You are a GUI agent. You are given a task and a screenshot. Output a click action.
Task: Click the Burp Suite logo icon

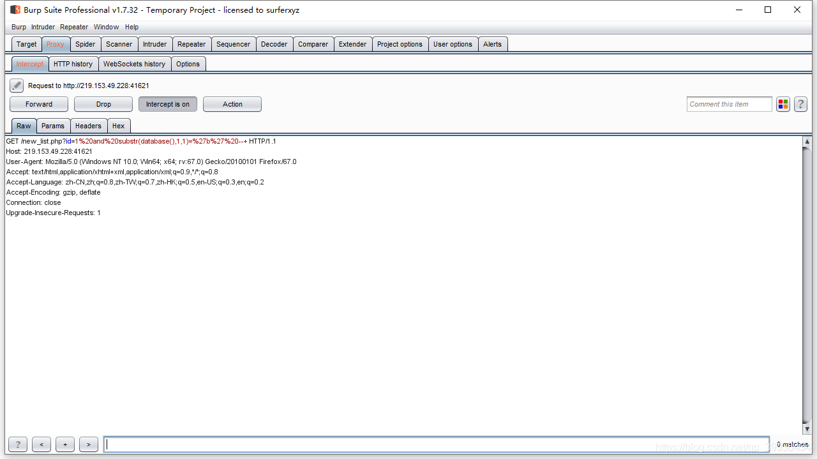(x=15, y=10)
